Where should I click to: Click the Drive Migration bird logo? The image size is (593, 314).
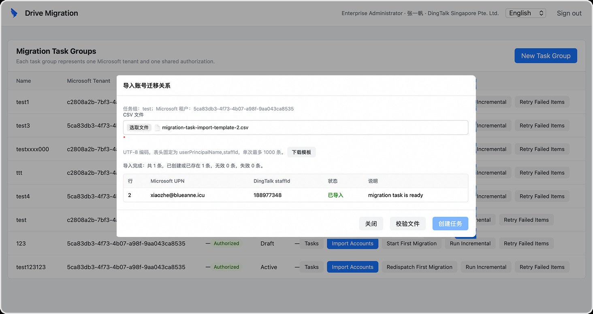(x=14, y=13)
